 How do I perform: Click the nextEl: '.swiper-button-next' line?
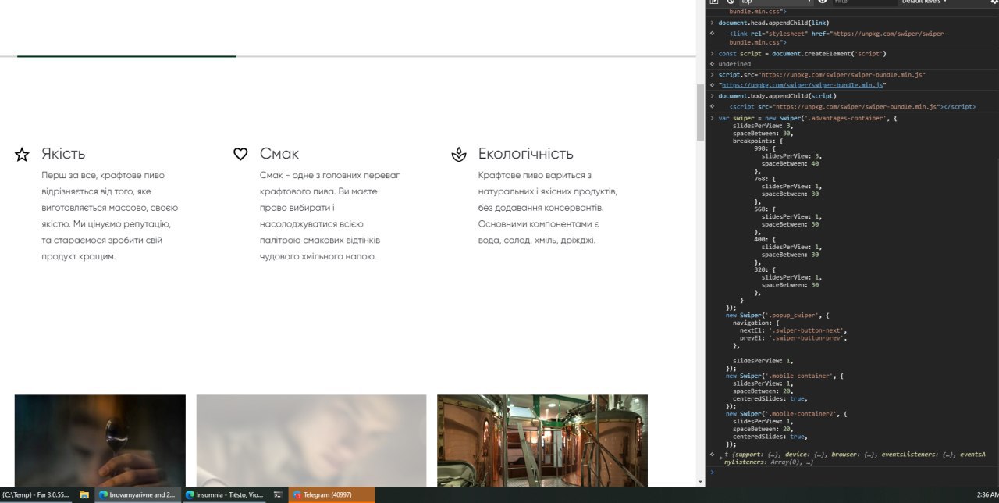[793, 330]
